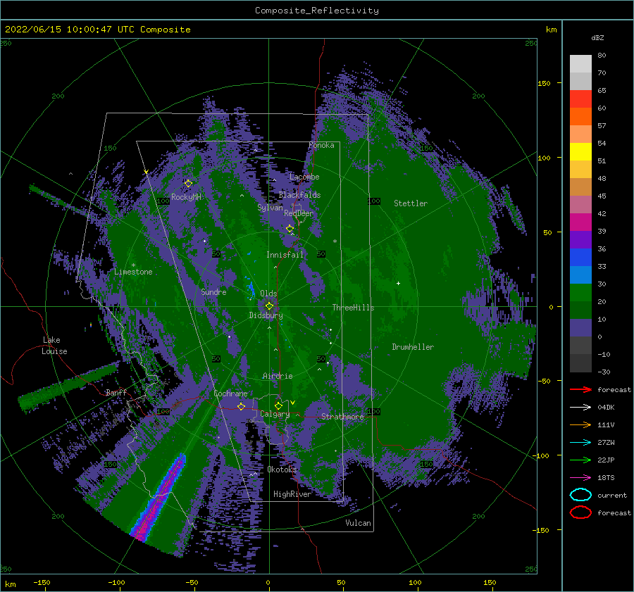Click the Blackfalds town label
This screenshot has height=592, width=634.
[299, 195]
